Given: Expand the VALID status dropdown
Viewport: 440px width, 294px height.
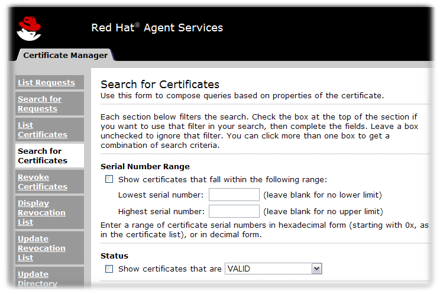Looking at the screenshot, I should coord(273,269).
